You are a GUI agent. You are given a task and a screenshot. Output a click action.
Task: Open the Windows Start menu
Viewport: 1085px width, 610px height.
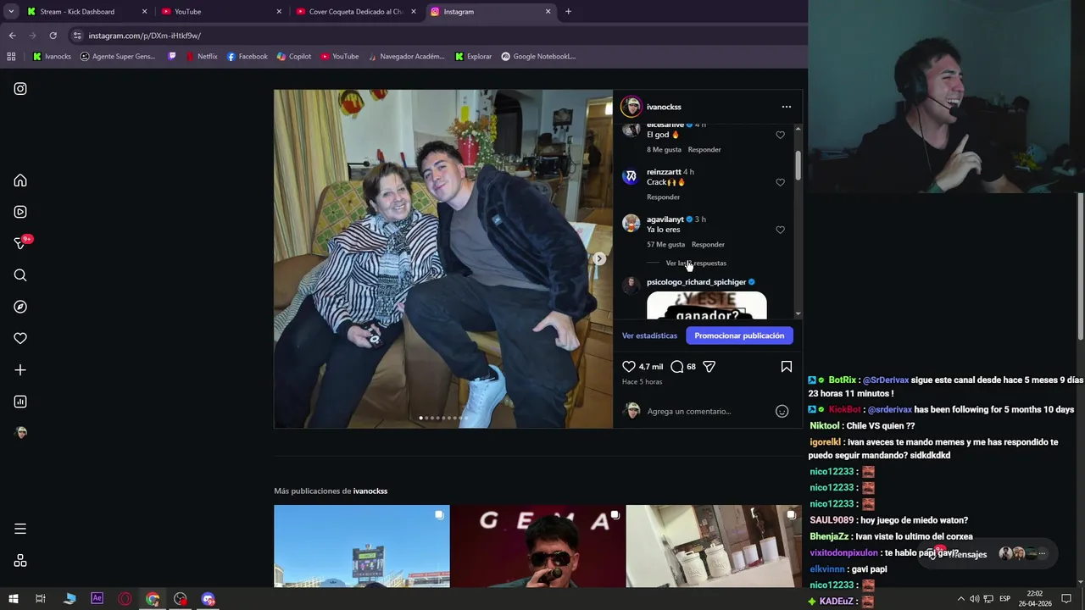[13, 599]
